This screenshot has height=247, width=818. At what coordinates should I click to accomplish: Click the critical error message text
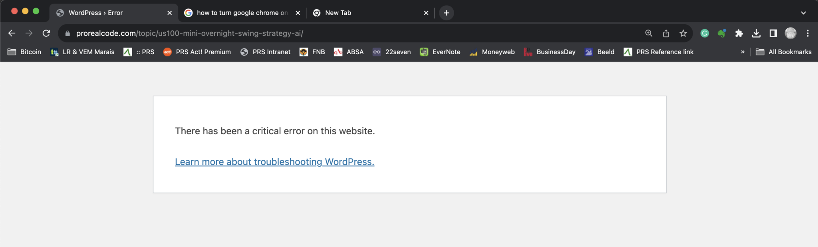point(275,131)
